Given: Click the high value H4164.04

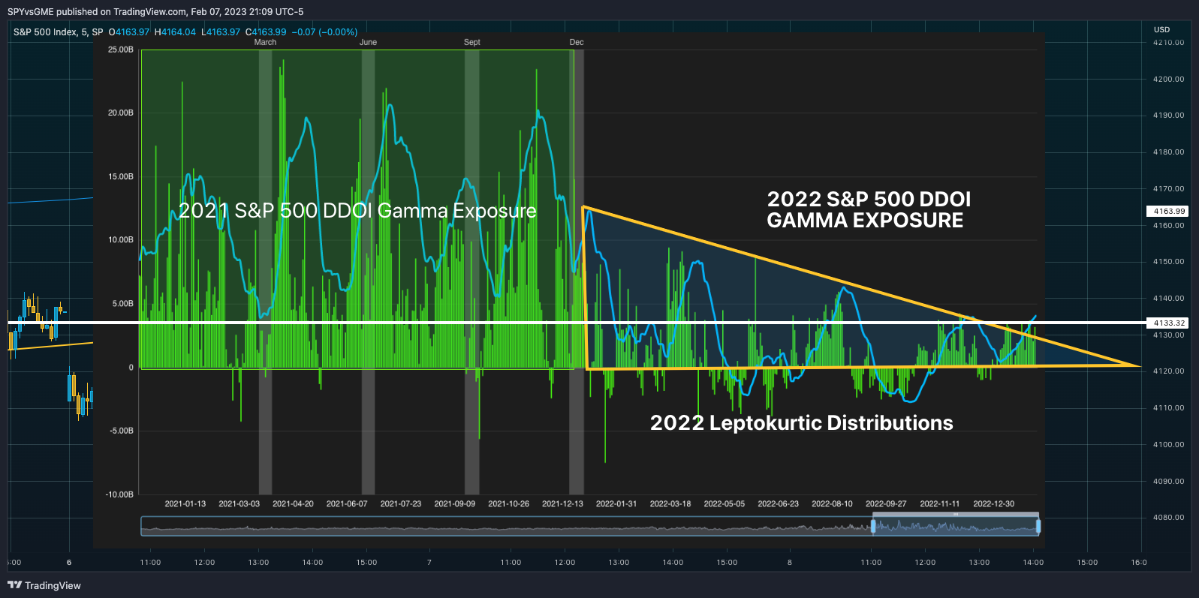Looking at the screenshot, I should [175, 32].
